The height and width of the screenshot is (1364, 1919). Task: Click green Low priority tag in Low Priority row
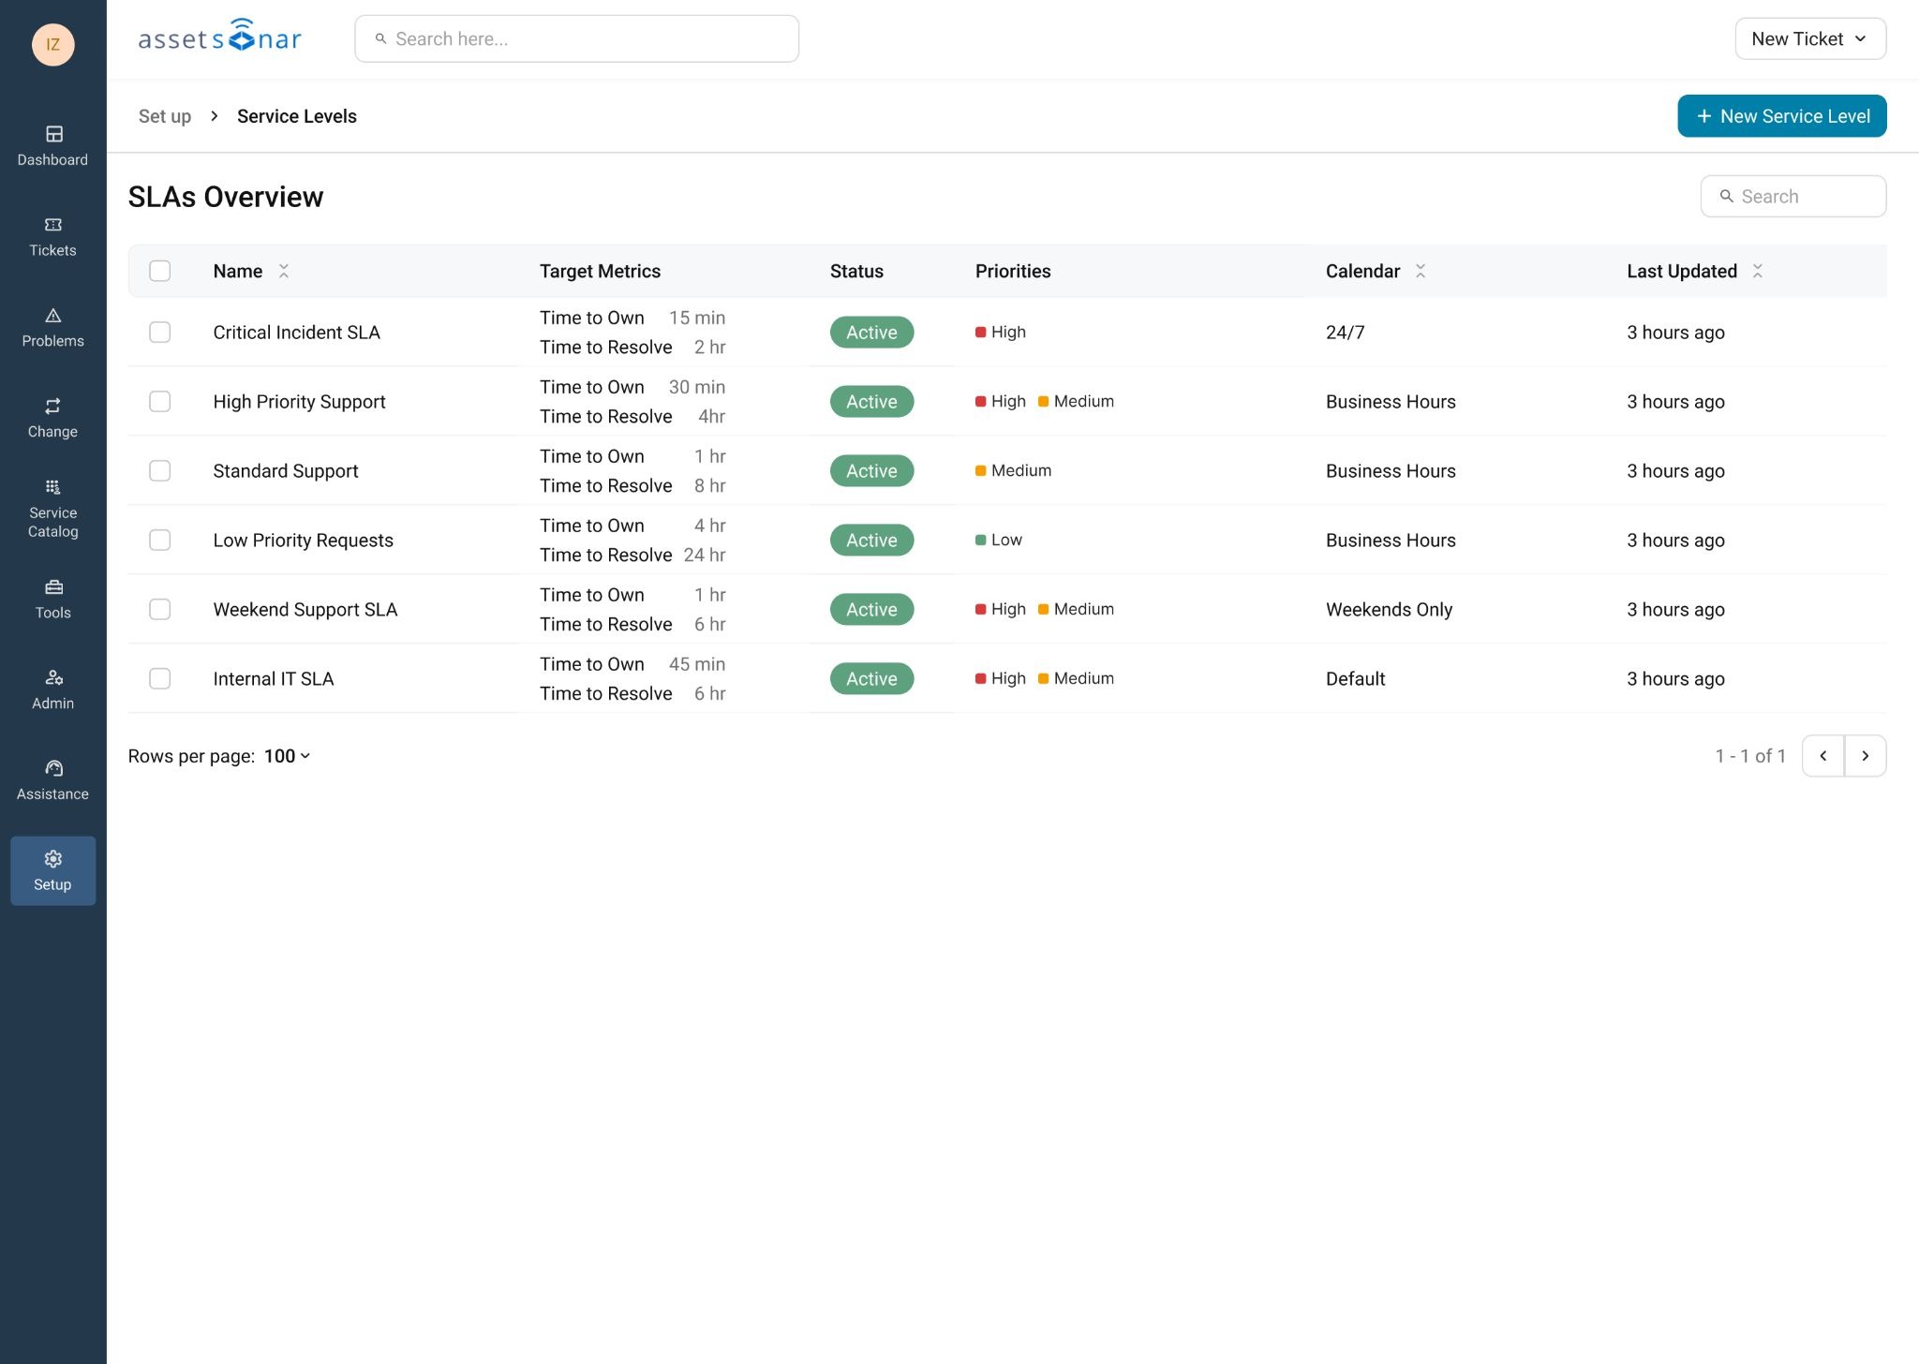point(999,541)
